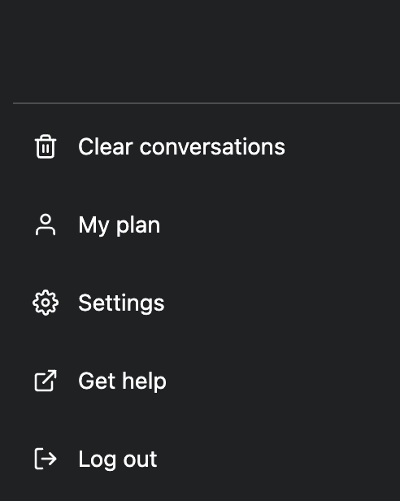This screenshot has width=400, height=501.
Task: Delete all chats via the trash icon
Action: pos(46,146)
